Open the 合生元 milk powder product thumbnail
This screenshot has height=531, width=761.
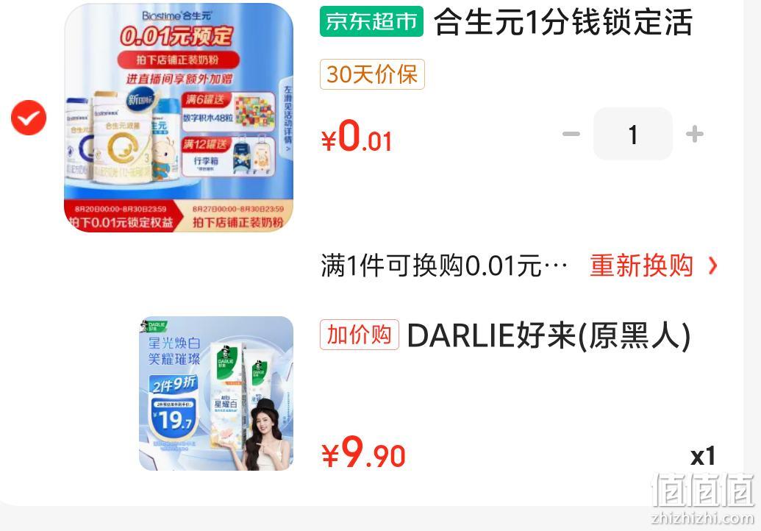coord(179,118)
